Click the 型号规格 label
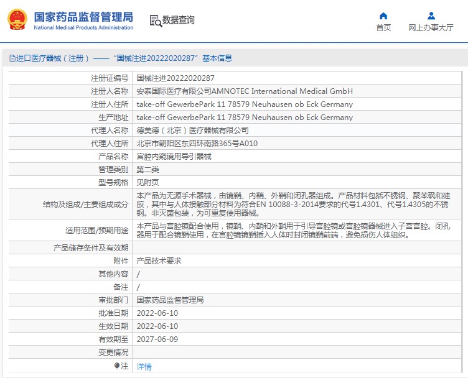Screen dimensions: 468x378 click(x=113, y=182)
